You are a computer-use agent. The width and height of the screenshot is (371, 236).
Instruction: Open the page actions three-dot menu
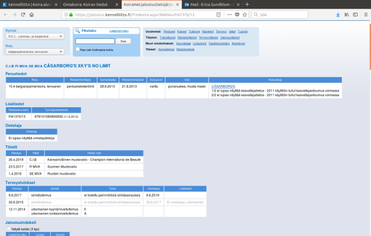pos(229,13)
